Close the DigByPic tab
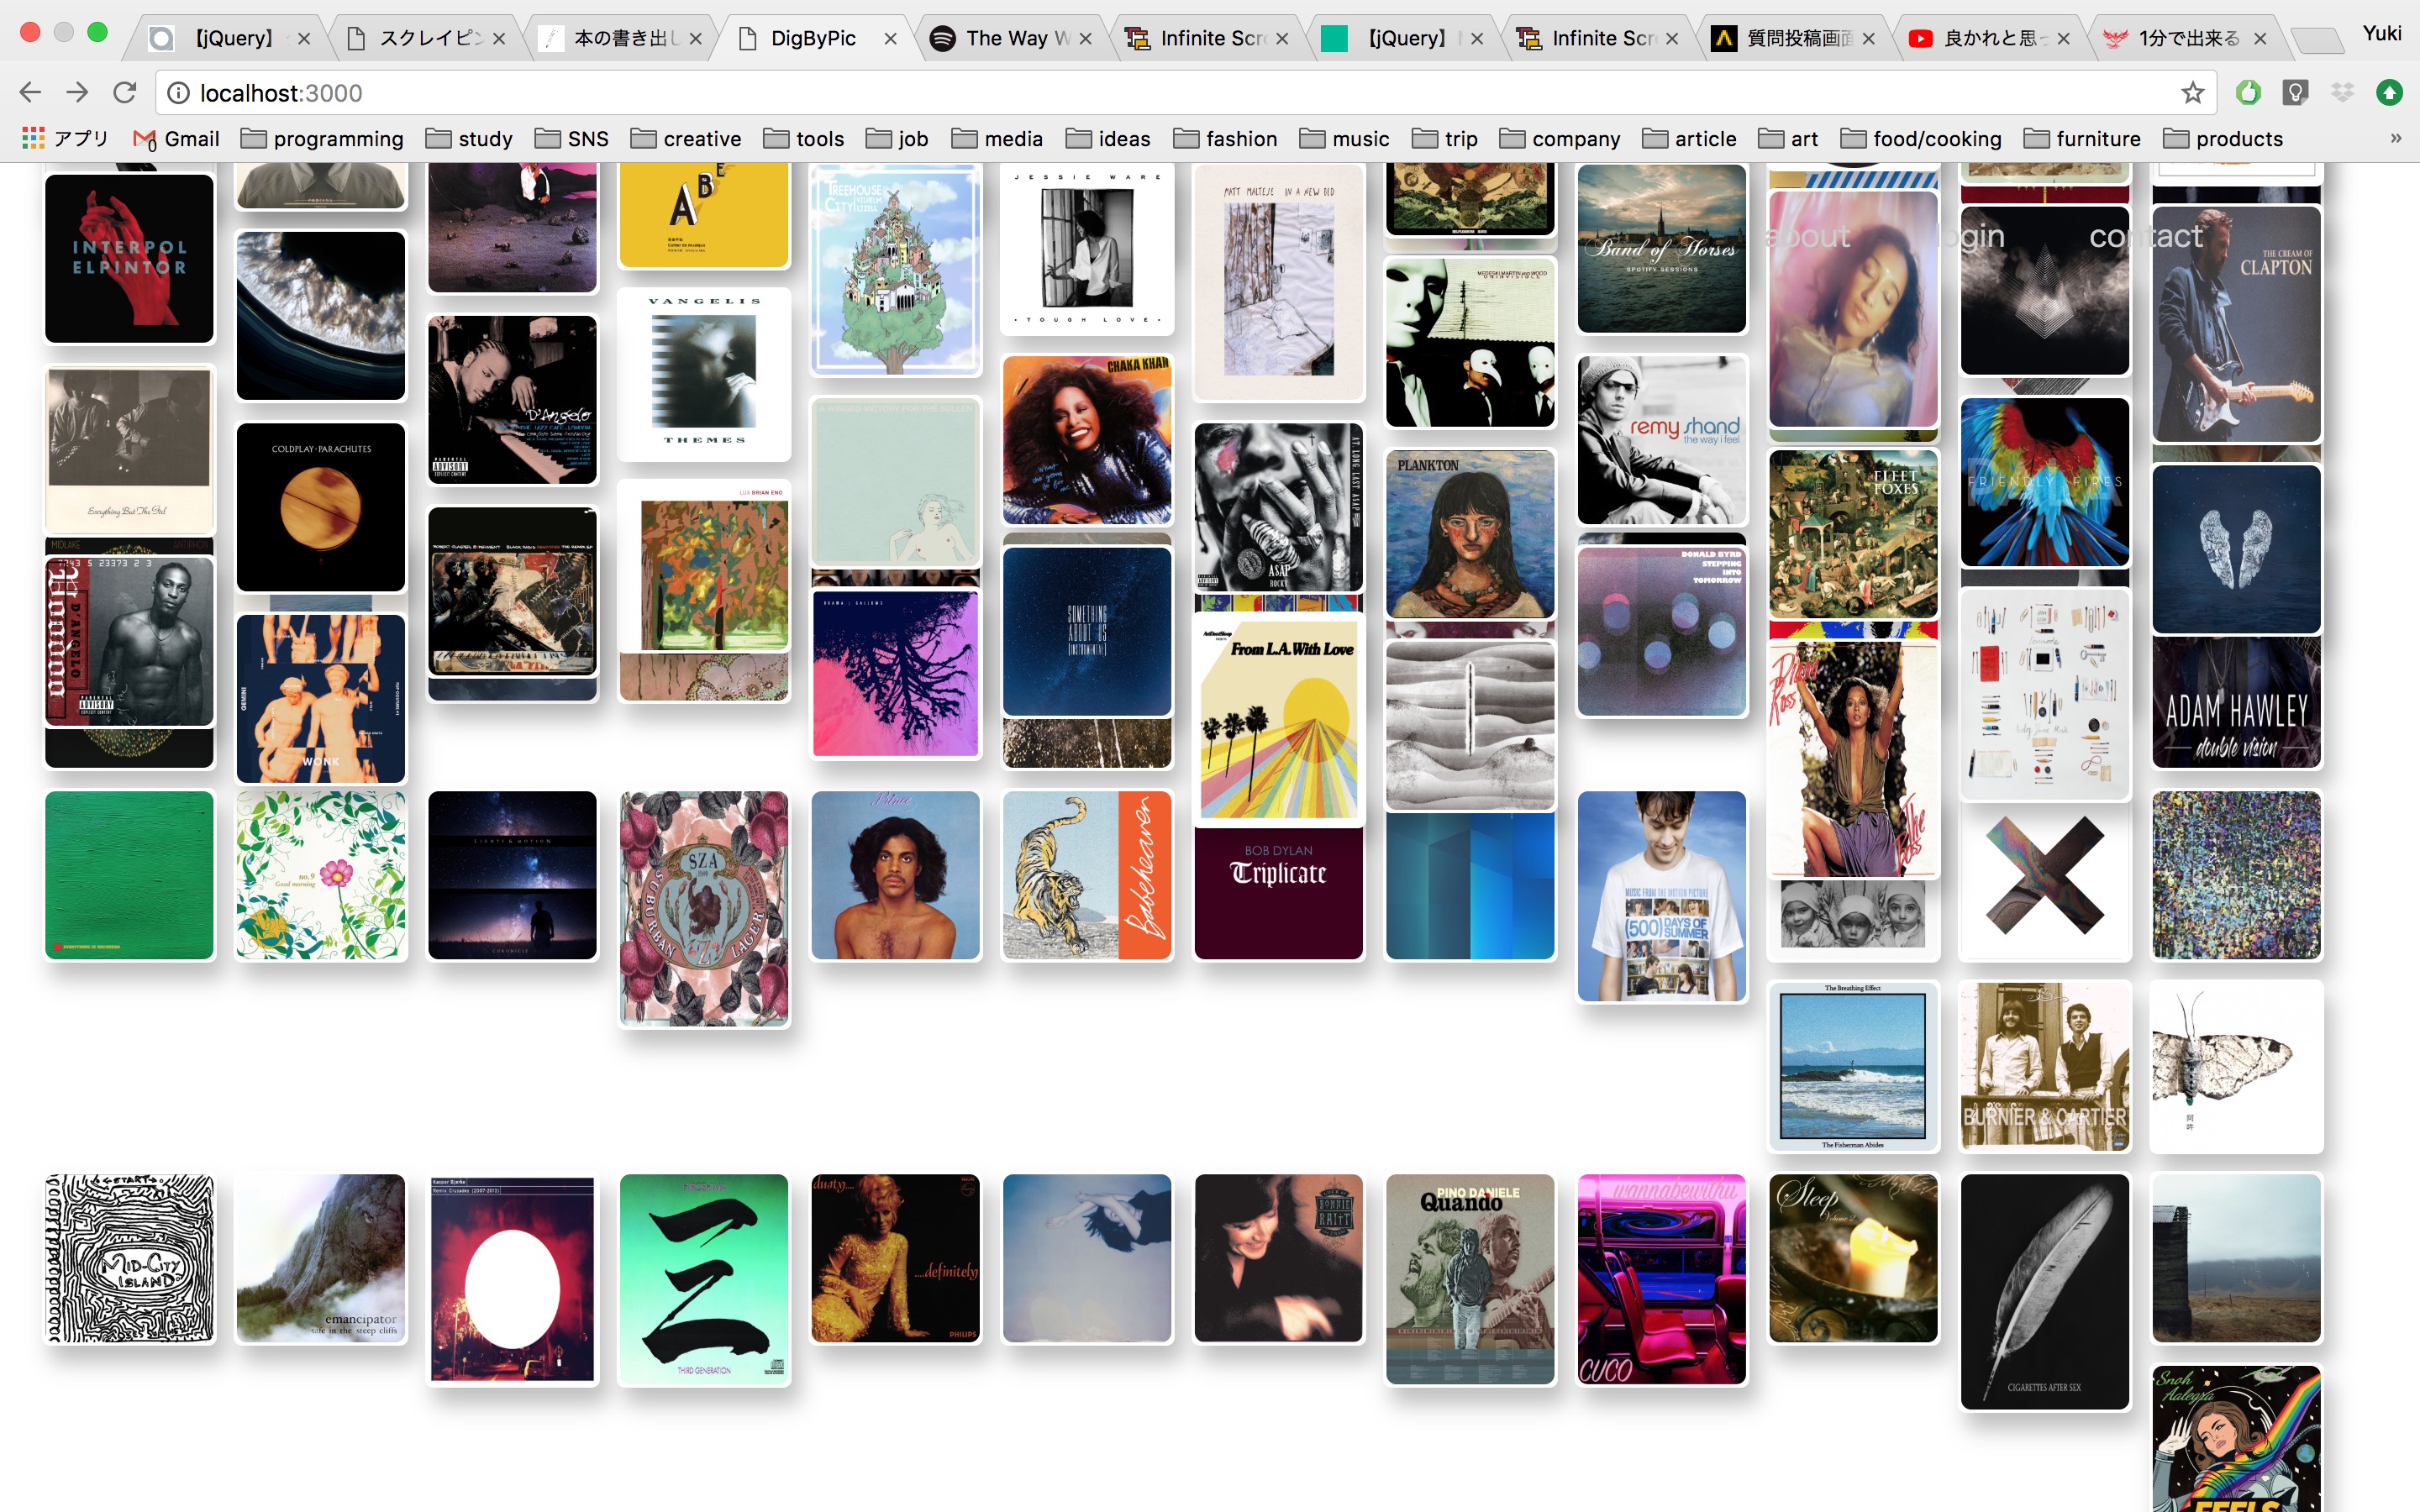This screenshot has width=2420, height=1512. (x=890, y=38)
